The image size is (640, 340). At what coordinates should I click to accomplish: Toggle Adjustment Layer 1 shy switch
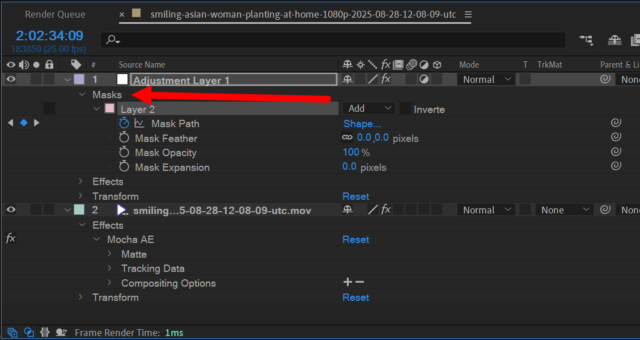pyautogui.click(x=347, y=79)
